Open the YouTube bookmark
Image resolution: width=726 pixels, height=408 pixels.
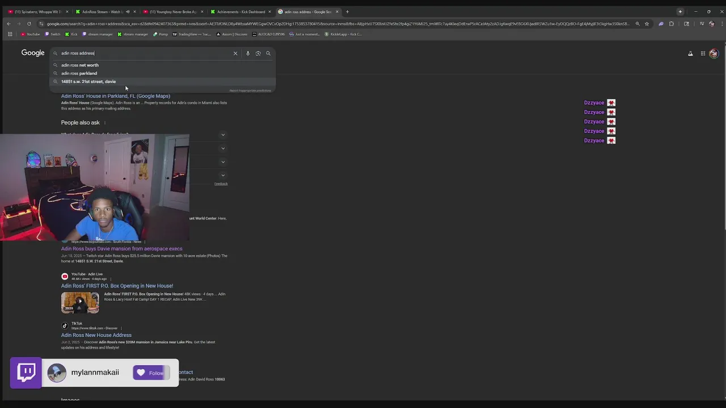(31, 34)
